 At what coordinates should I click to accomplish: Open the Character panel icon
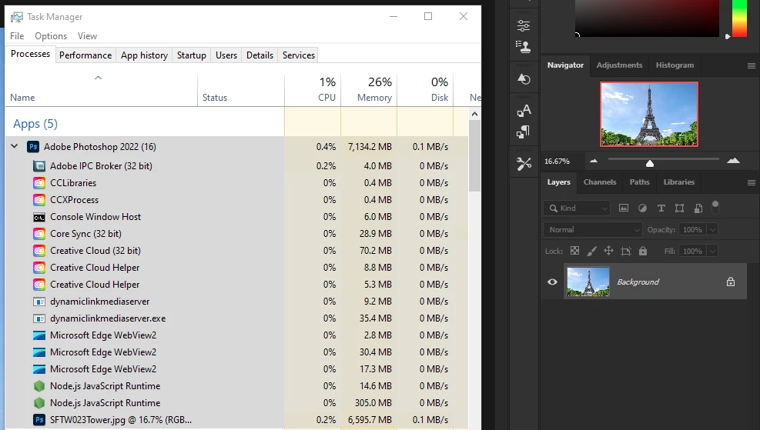(x=524, y=111)
